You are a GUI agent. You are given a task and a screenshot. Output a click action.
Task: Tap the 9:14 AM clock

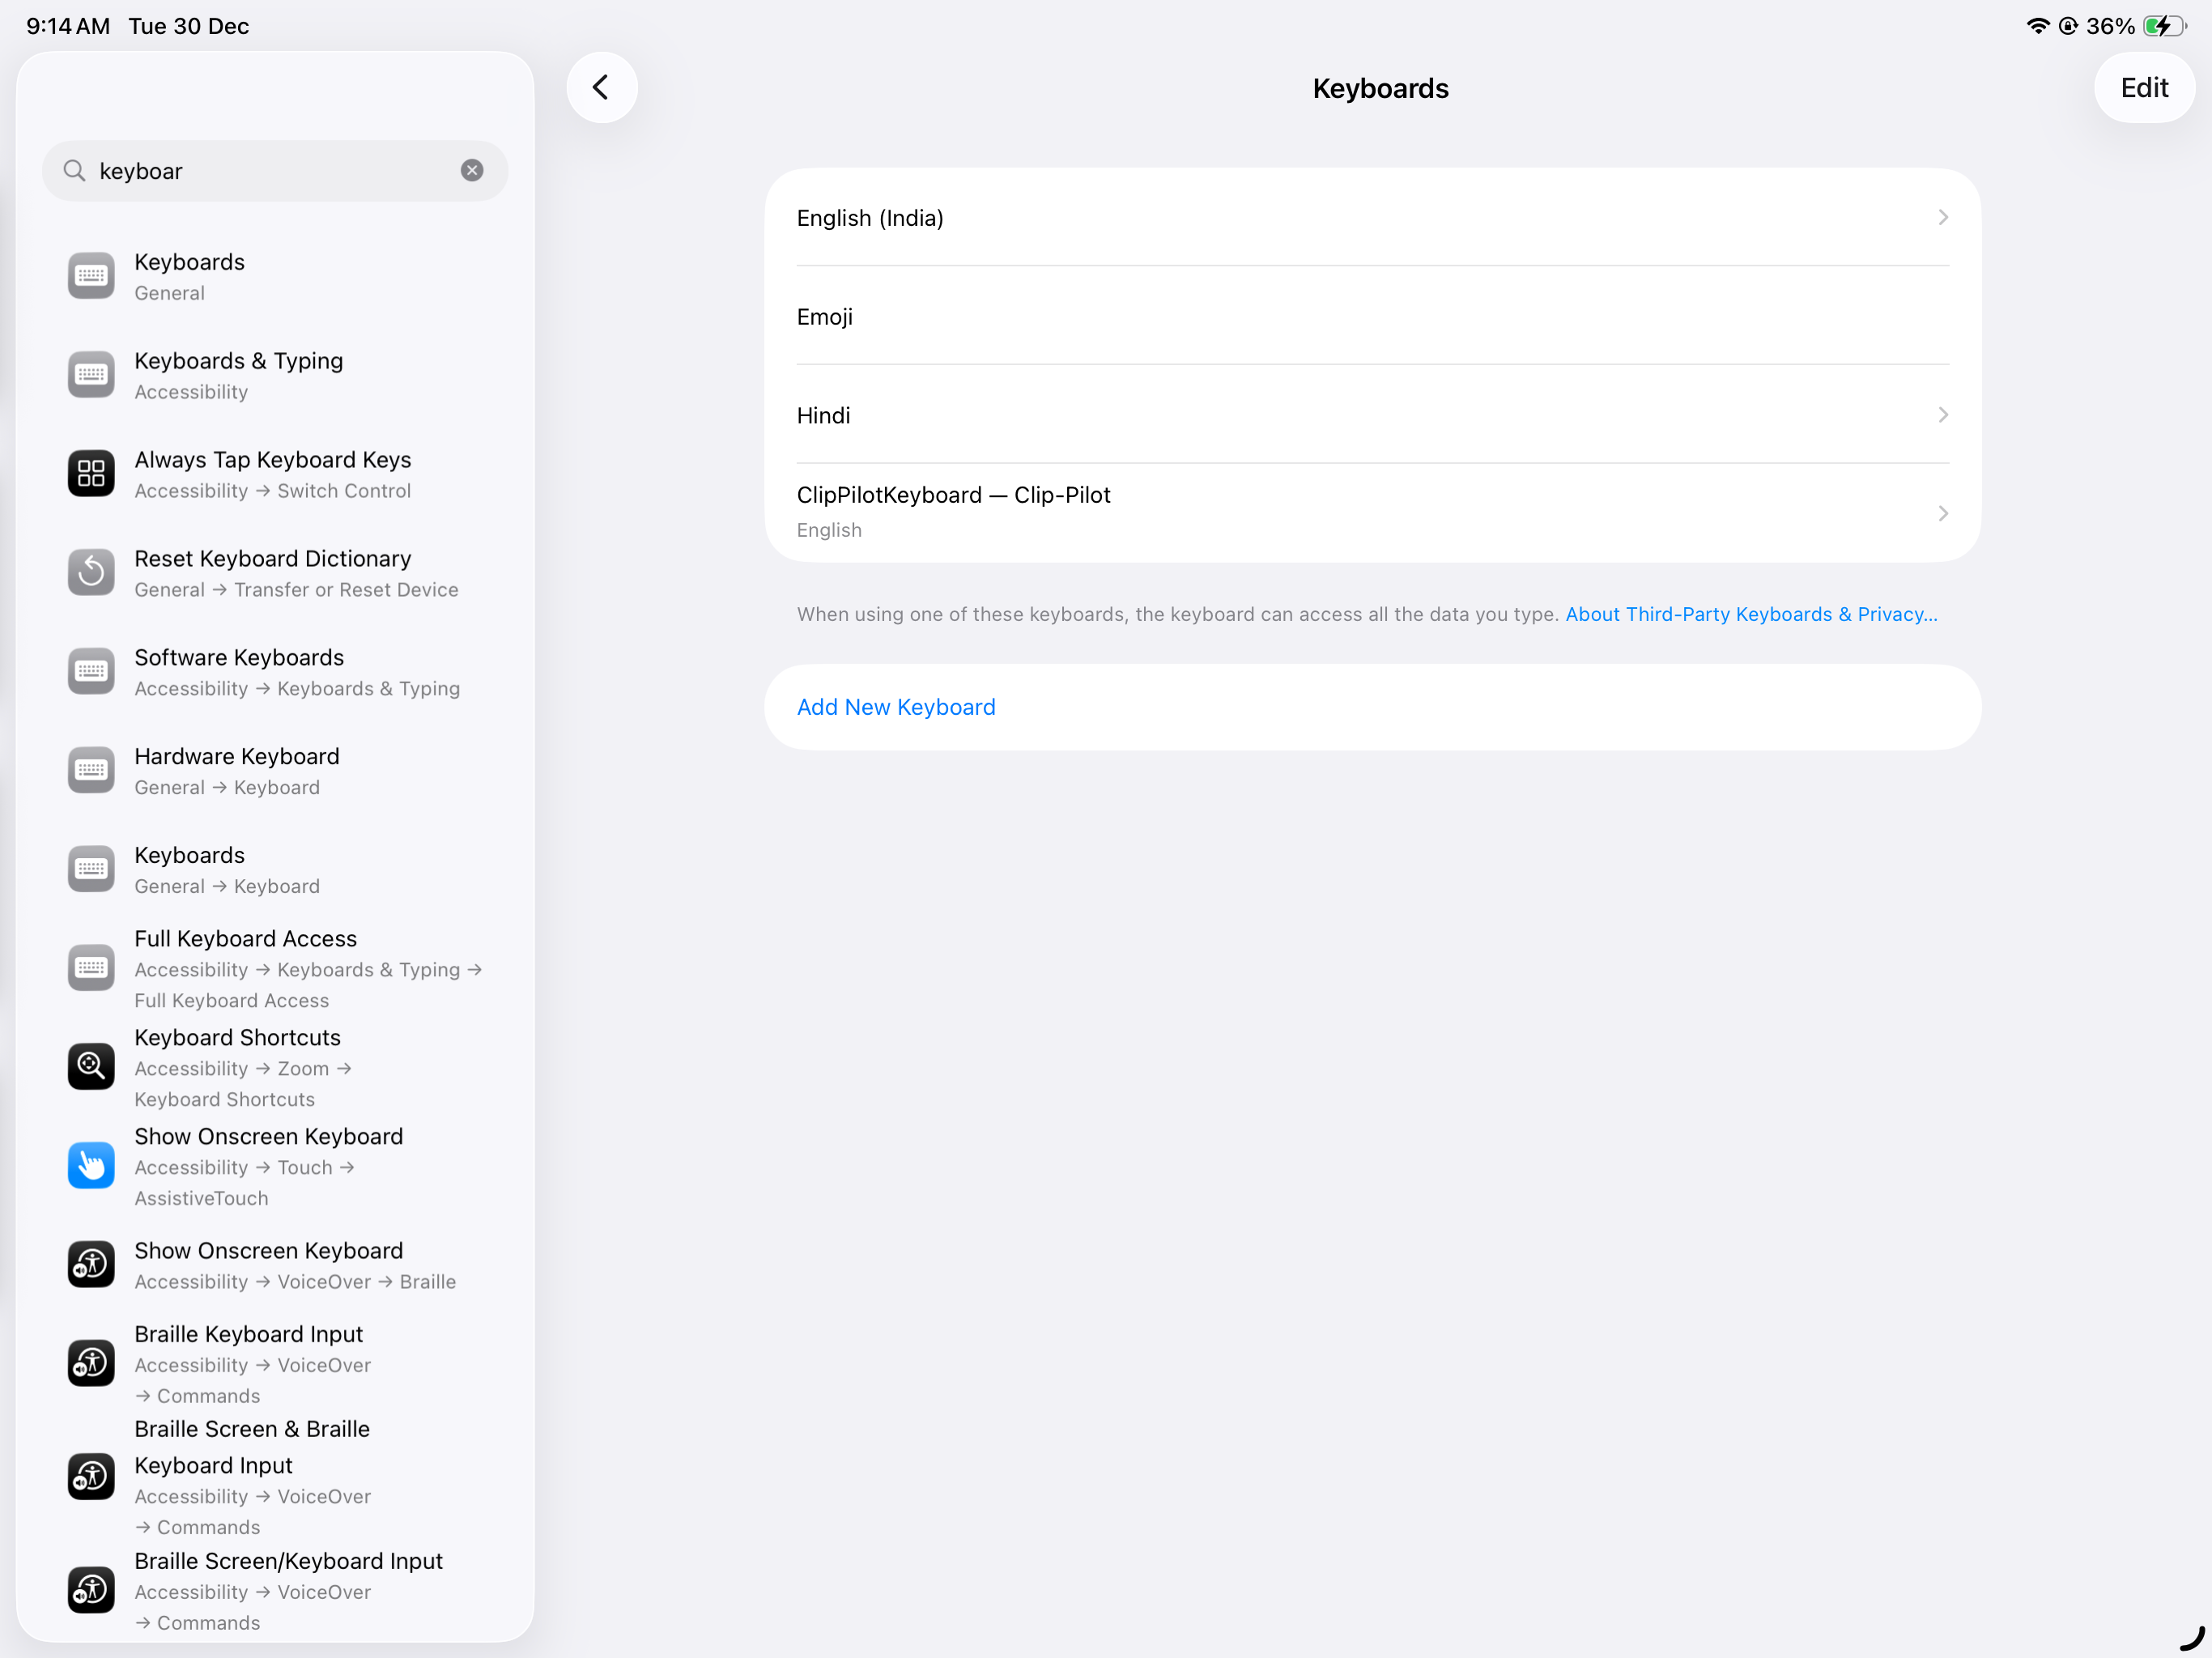point(68,26)
